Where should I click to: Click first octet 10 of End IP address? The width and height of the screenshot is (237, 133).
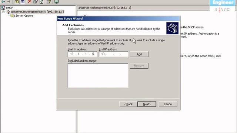point(103,54)
